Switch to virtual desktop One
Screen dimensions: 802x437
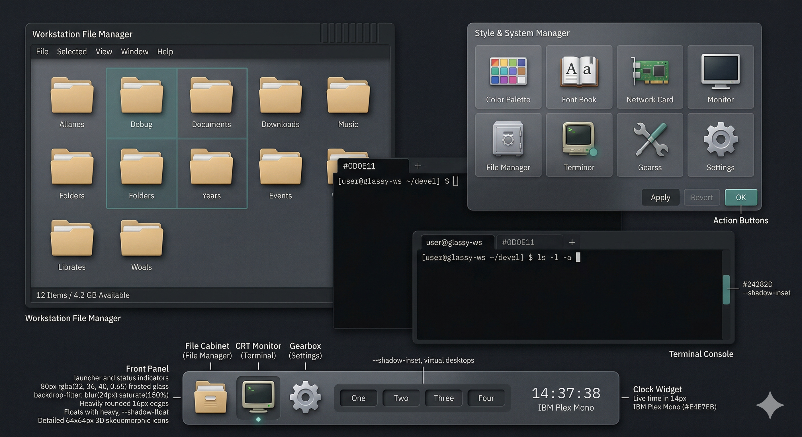click(358, 398)
